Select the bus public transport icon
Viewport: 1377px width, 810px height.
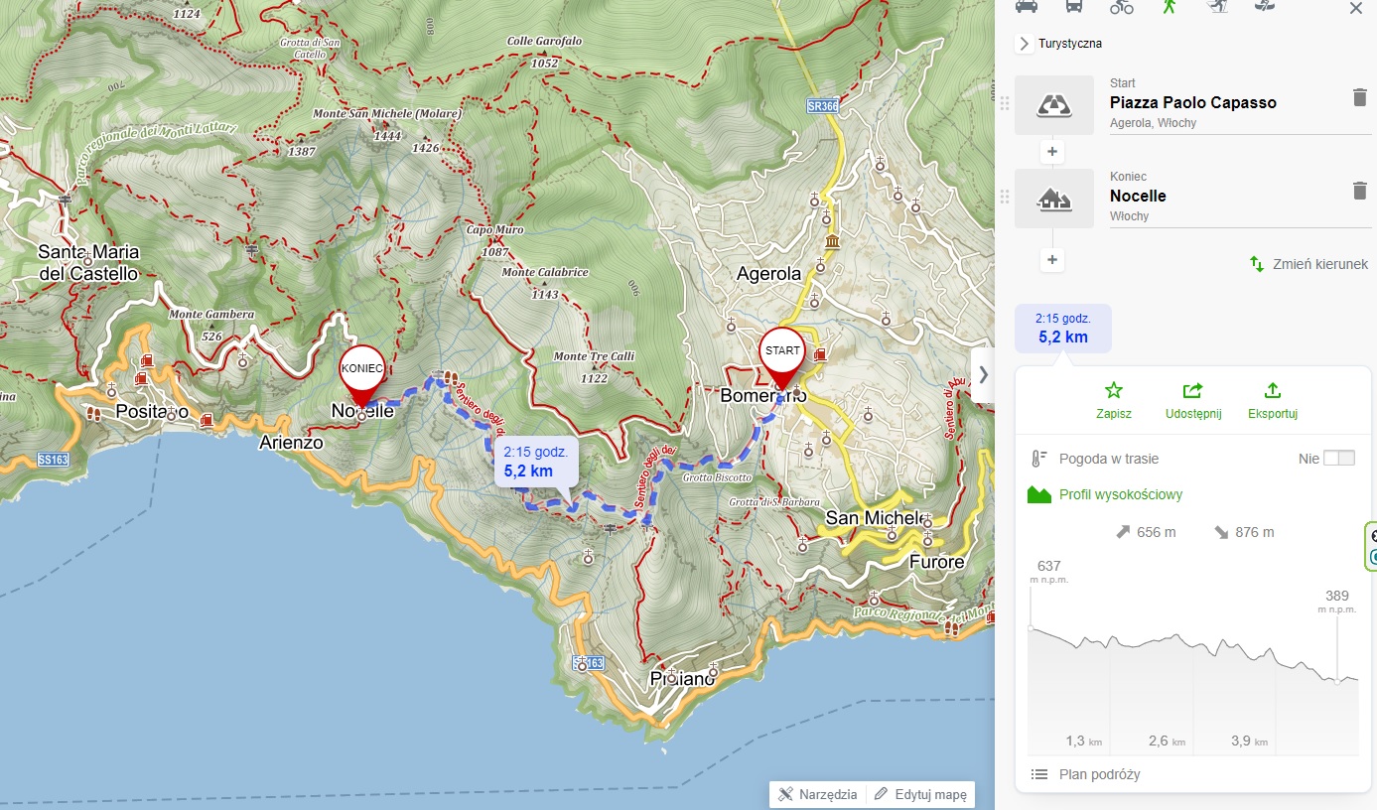click(1074, 7)
